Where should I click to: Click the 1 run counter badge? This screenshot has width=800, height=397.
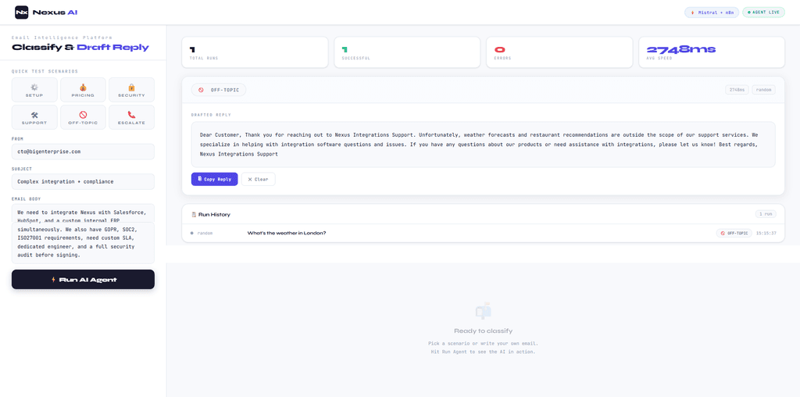[x=766, y=214]
